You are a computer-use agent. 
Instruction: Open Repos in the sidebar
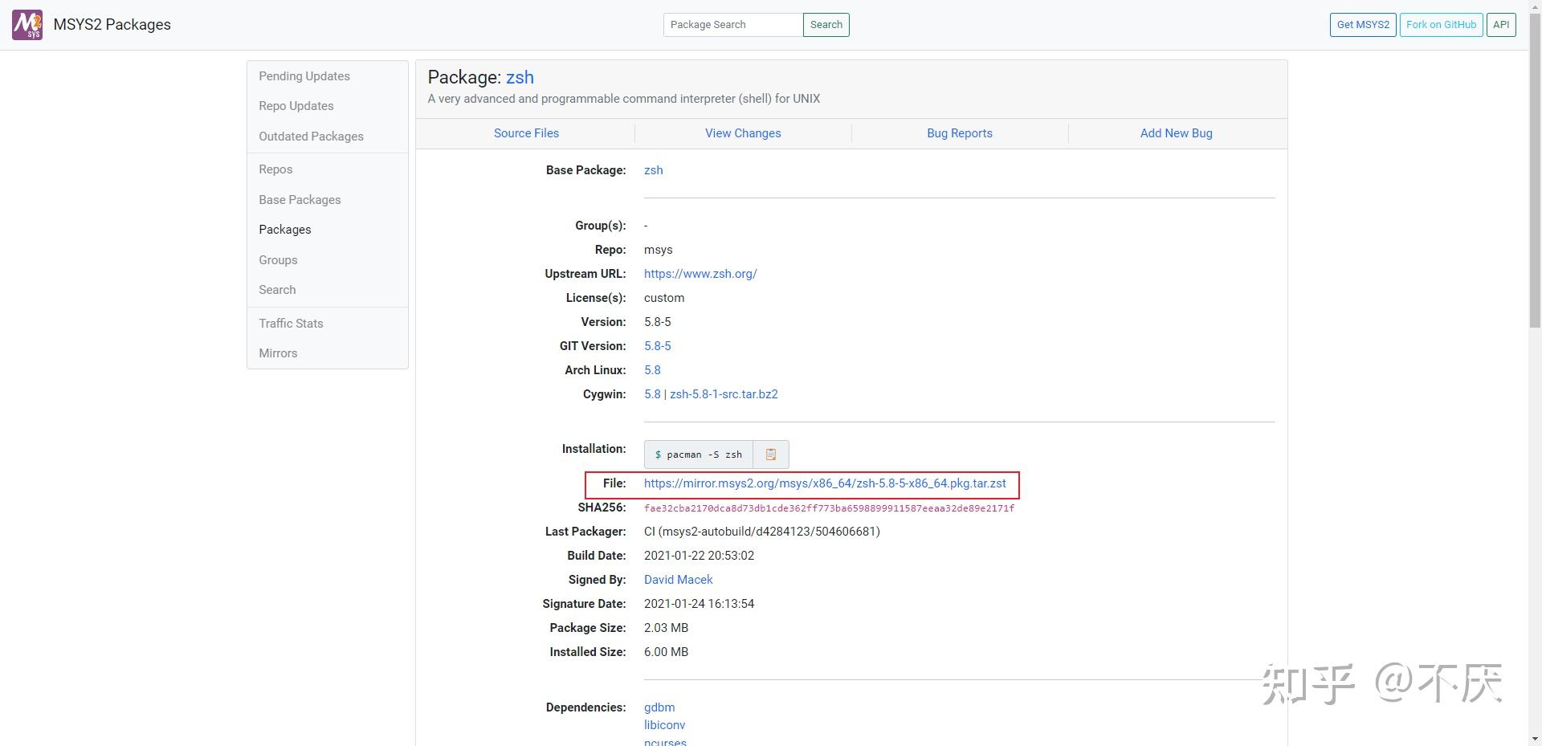pos(275,169)
